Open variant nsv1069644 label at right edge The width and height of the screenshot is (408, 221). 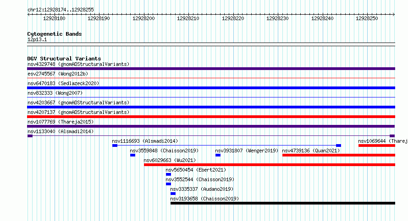(x=383, y=141)
